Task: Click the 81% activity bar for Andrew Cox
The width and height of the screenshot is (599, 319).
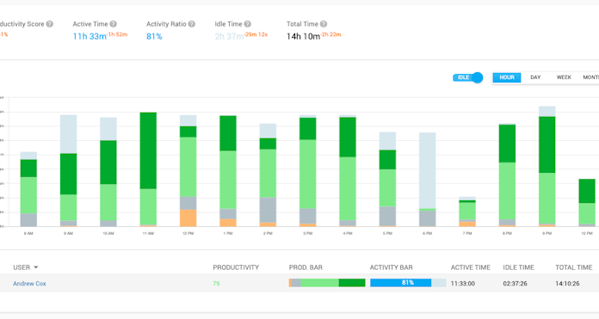Action: tap(408, 283)
